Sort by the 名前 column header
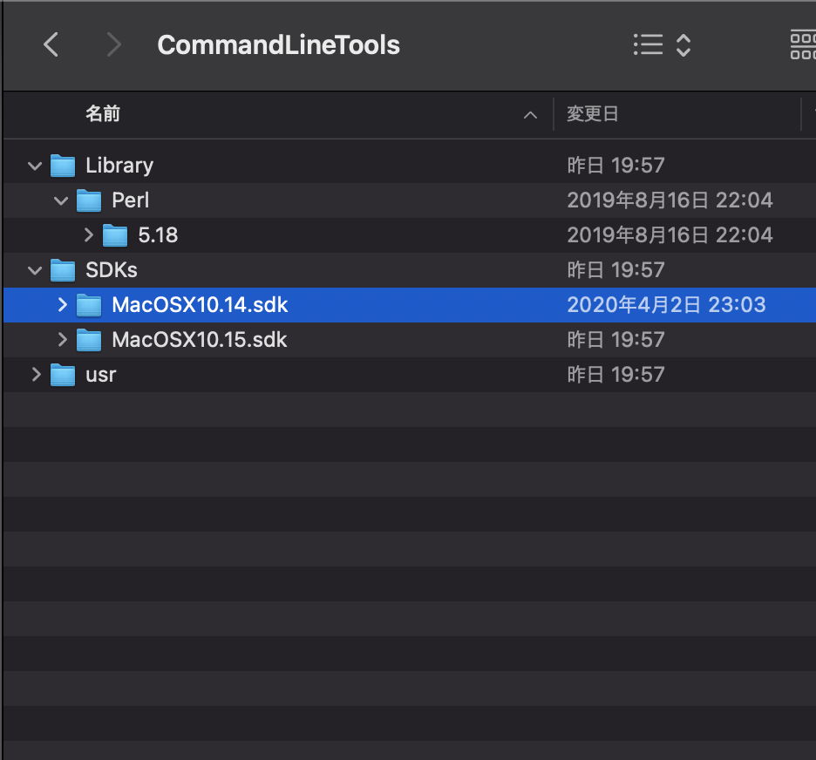 (103, 113)
